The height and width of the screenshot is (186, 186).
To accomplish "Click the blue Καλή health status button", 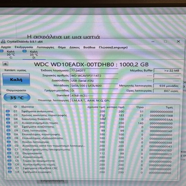I will [16, 80].
